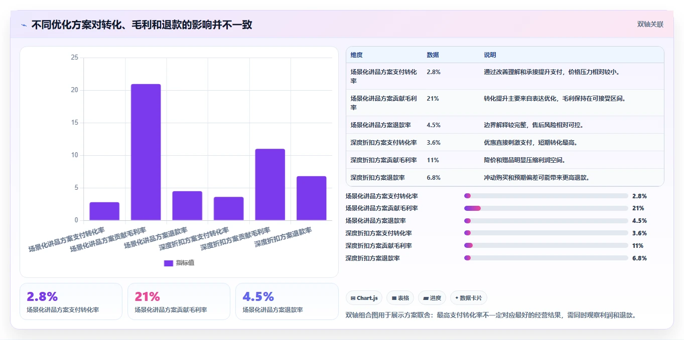684x340 pixels.
Task: Click the 场景化讲品方案退款率 progress bar
Action: pyautogui.click(x=546, y=221)
